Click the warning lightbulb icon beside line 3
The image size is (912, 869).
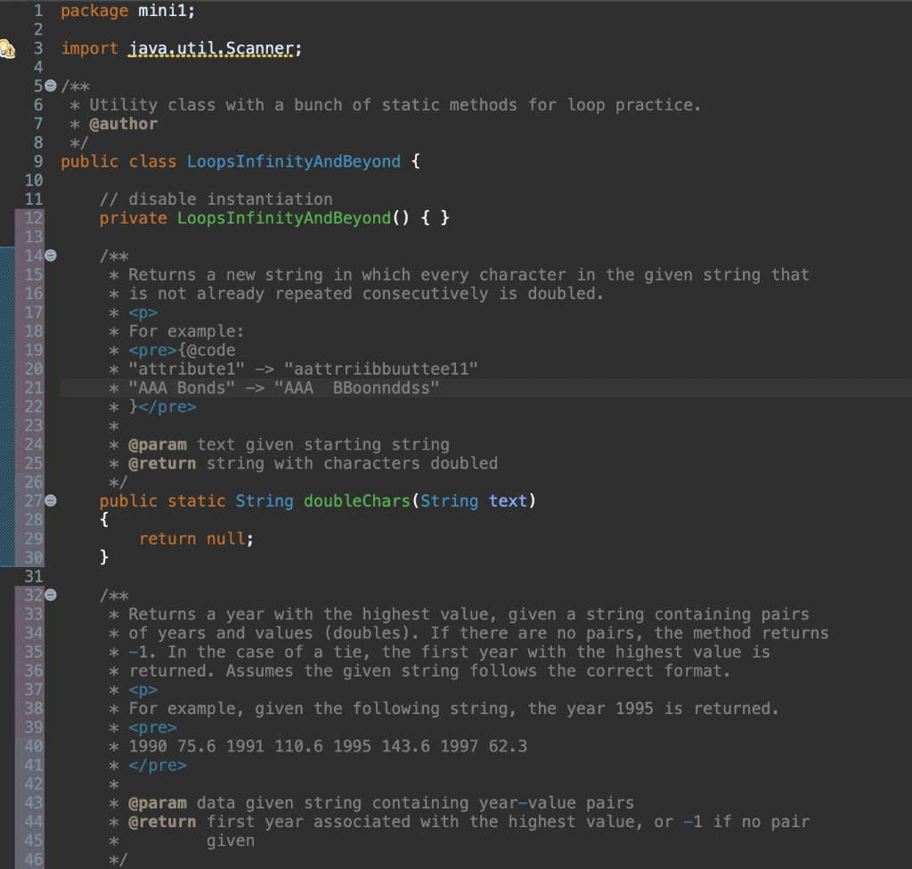pos(7,49)
